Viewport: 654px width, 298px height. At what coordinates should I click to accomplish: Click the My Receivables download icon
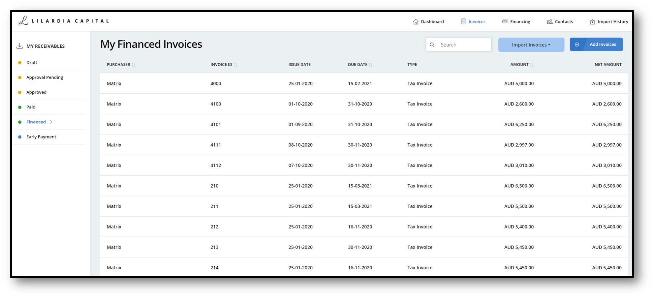pos(20,46)
